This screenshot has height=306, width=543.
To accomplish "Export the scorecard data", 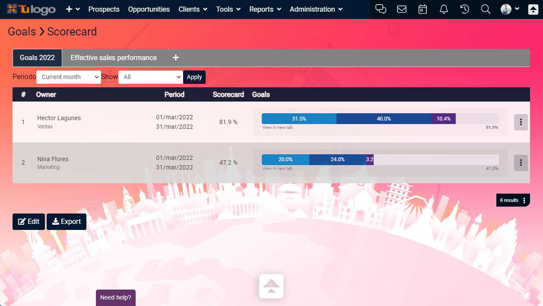I will [66, 221].
